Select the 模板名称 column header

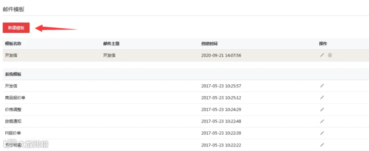click(x=13, y=44)
